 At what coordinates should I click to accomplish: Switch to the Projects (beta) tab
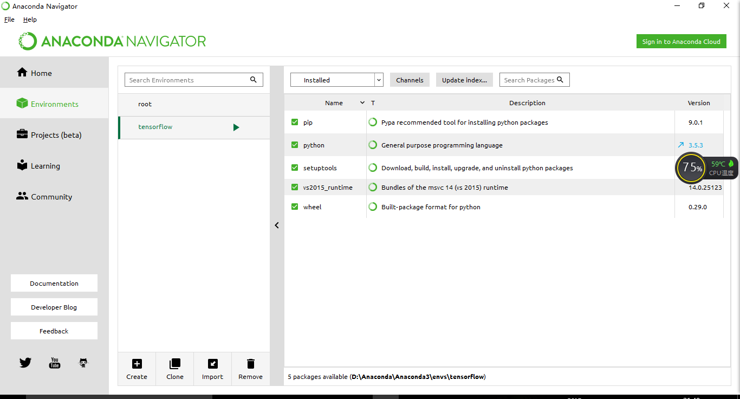coord(54,134)
